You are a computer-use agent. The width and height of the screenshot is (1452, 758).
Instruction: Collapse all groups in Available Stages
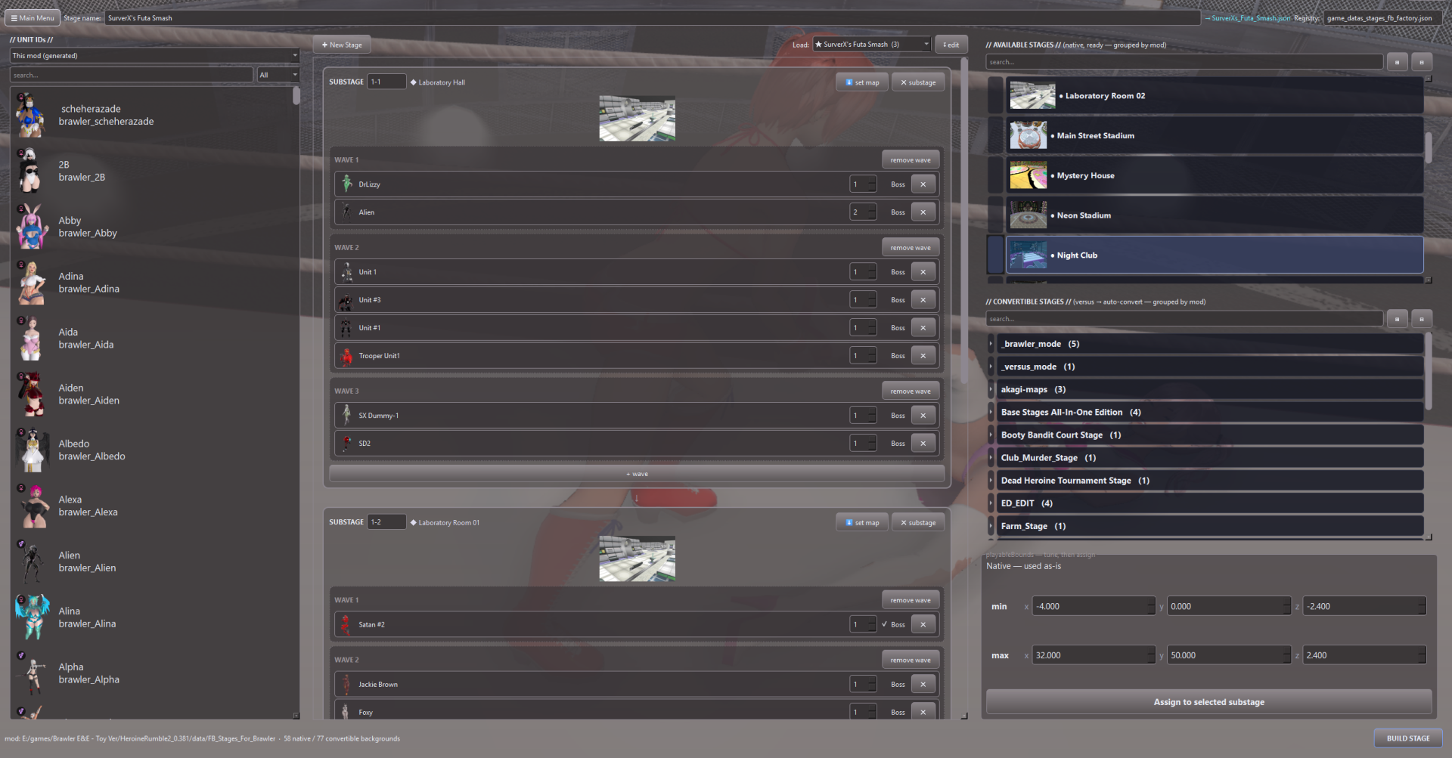(x=1421, y=63)
